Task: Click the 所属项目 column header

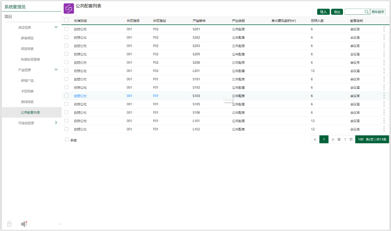Action: point(80,21)
